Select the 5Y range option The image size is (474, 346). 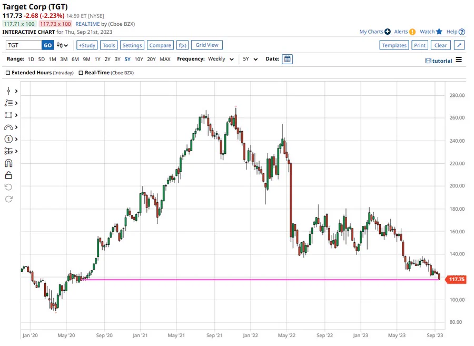(x=127, y=59)
